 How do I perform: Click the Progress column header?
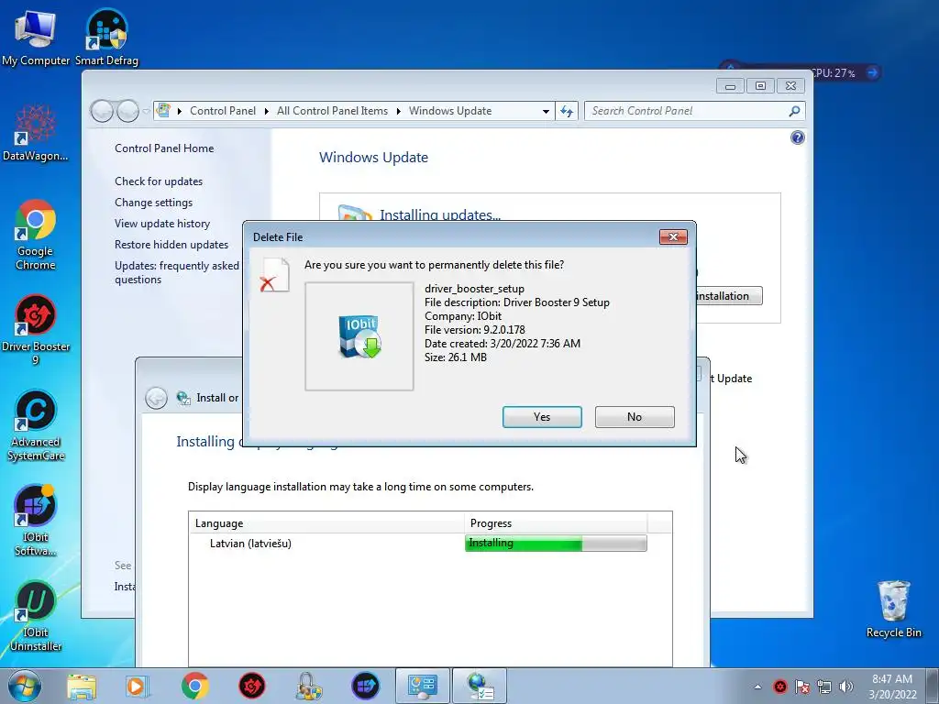tap(556, 523)
